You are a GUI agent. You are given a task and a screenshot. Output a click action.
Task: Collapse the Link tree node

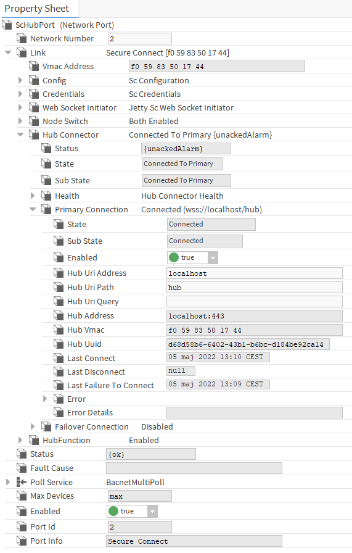(8, 52)
